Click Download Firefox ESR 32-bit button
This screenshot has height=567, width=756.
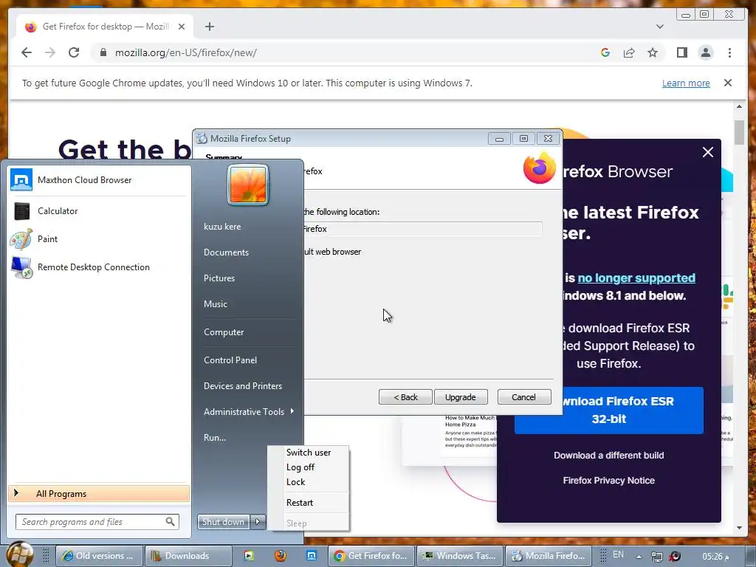[x=609, y=410]
